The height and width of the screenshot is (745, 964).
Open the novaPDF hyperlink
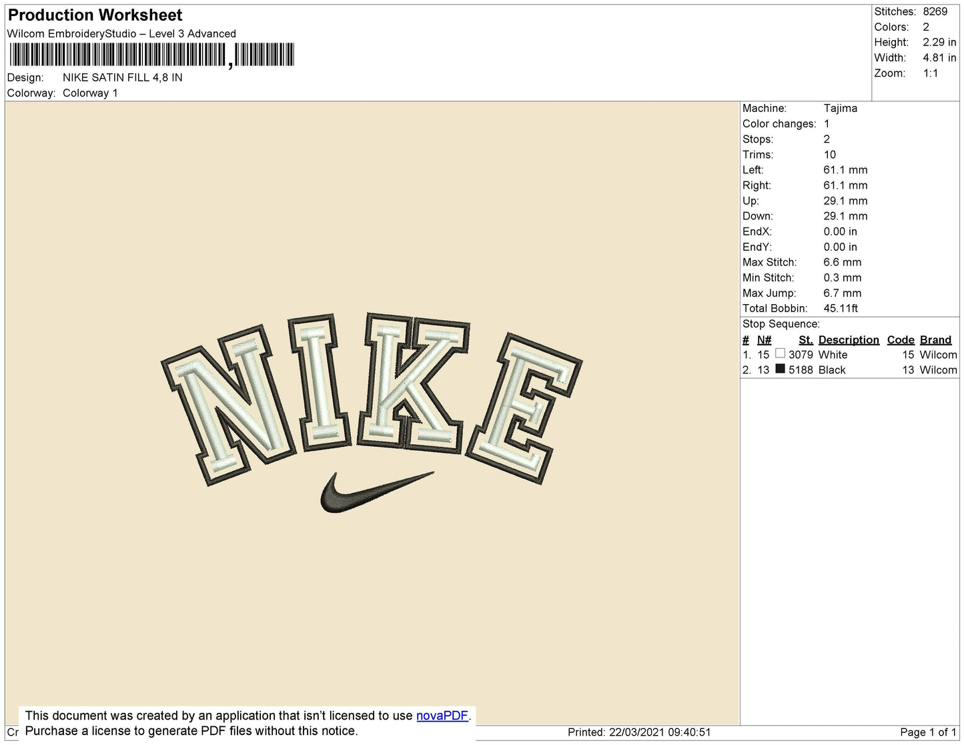(x=442, y=716)
